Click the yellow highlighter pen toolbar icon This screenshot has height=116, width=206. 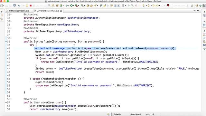[105, 5]
